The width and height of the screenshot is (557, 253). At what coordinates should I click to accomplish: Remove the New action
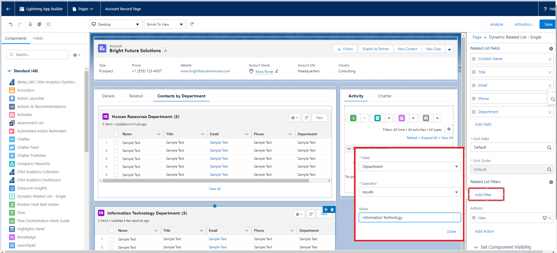click(x=550, y=218)
